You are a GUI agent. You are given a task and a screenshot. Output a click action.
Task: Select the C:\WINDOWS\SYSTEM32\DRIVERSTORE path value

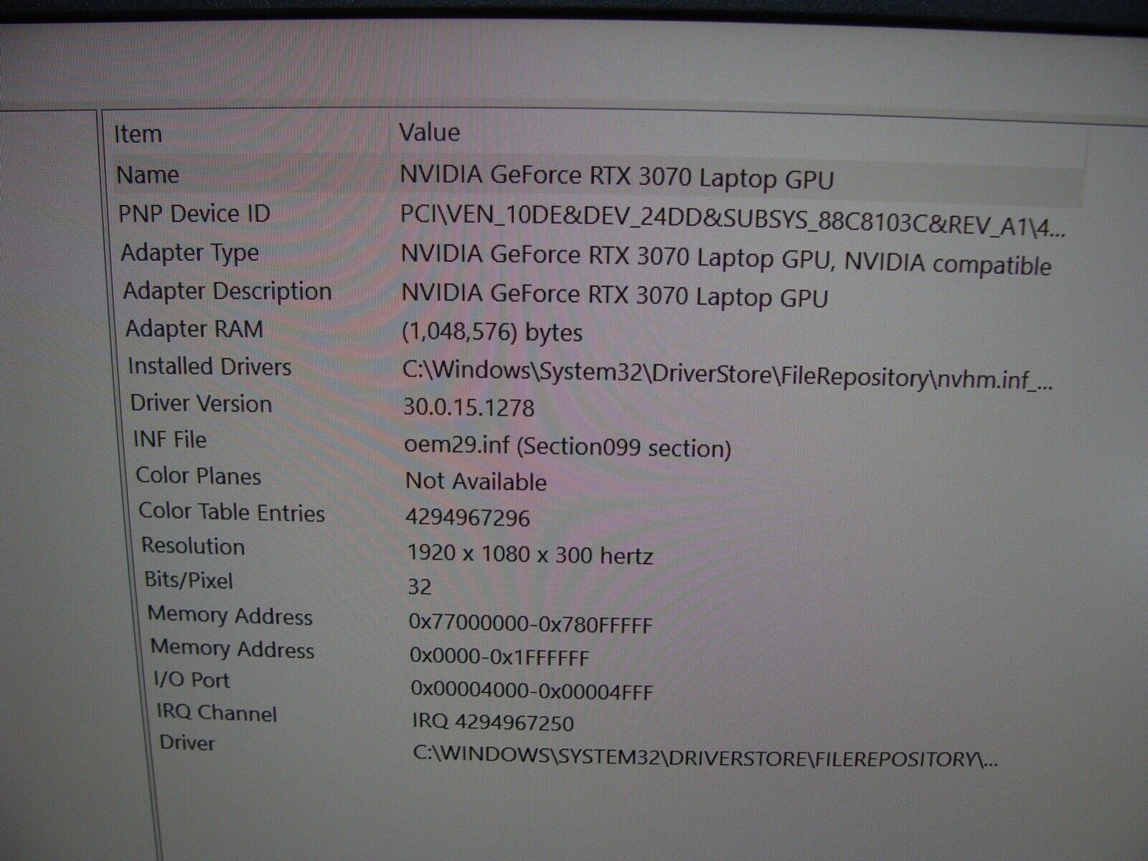[x=705, y=757]
